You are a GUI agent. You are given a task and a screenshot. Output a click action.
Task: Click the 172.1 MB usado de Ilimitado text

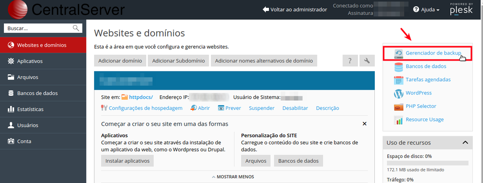click(415, 170)
